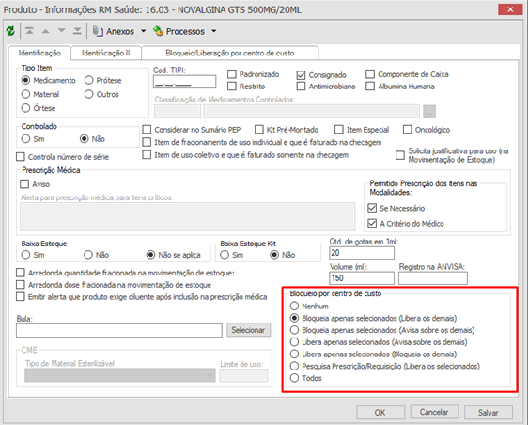Screen dimensions: 528x425
Task: Click Qtd. de gotas em 1ml field
Action: click(x=362, y=253)
